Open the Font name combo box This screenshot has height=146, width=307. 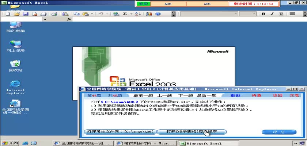tap(209, 14)
